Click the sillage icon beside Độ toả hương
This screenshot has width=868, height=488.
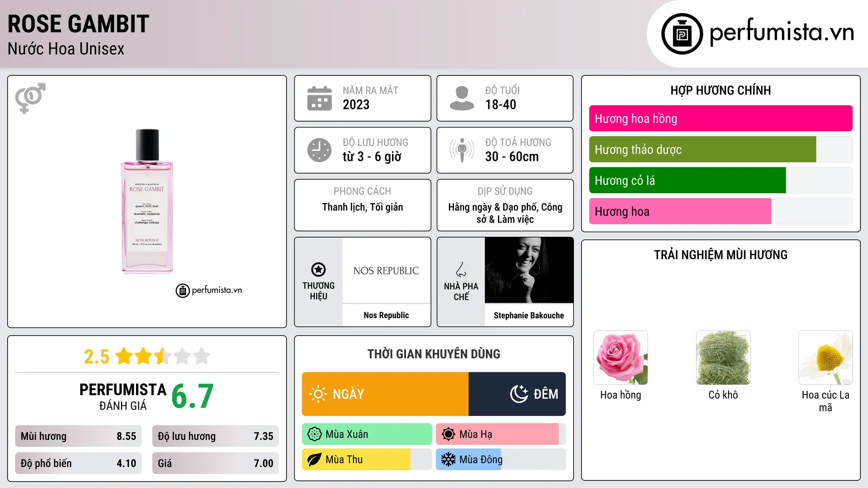[462, 150]
